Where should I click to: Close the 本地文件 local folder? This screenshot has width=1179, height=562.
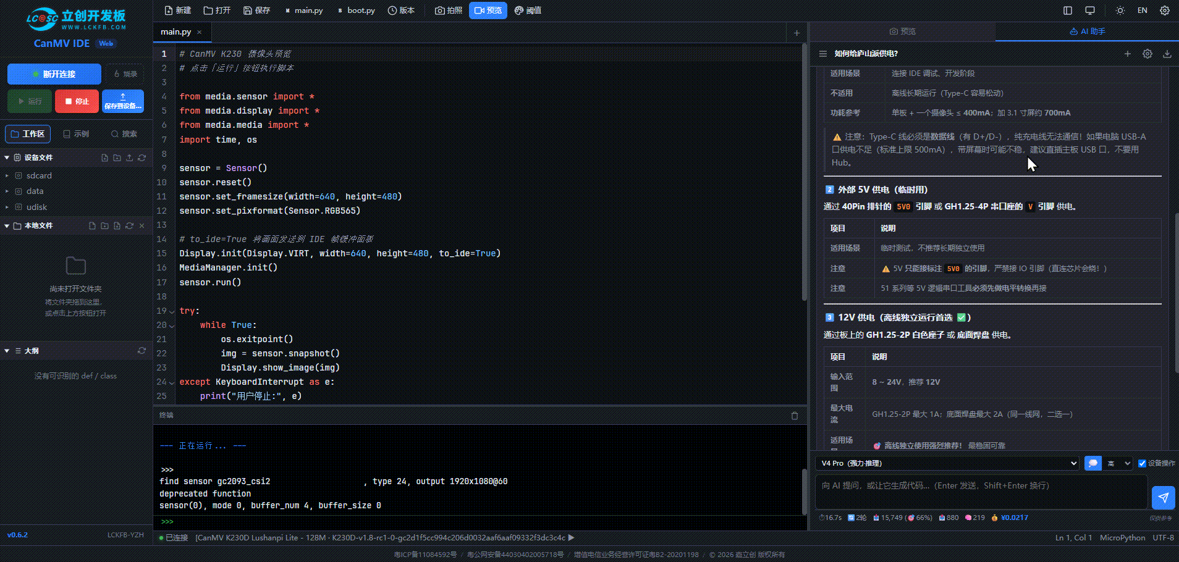coord(142,226)
